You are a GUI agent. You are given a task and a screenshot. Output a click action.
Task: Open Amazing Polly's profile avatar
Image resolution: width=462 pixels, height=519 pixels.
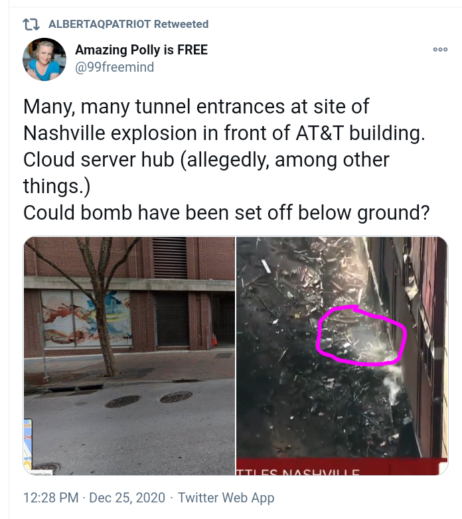click(x=44, y=59)
